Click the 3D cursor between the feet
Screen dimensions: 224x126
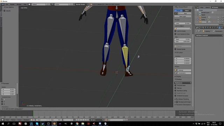coord(117,72)
